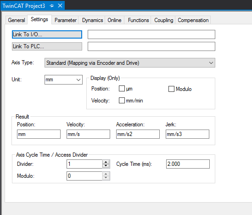Click the Cycle Time (ms) field

click(x=188, y=164)
